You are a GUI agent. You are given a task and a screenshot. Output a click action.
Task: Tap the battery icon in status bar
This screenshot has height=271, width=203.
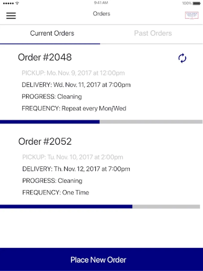coord(196,3)
